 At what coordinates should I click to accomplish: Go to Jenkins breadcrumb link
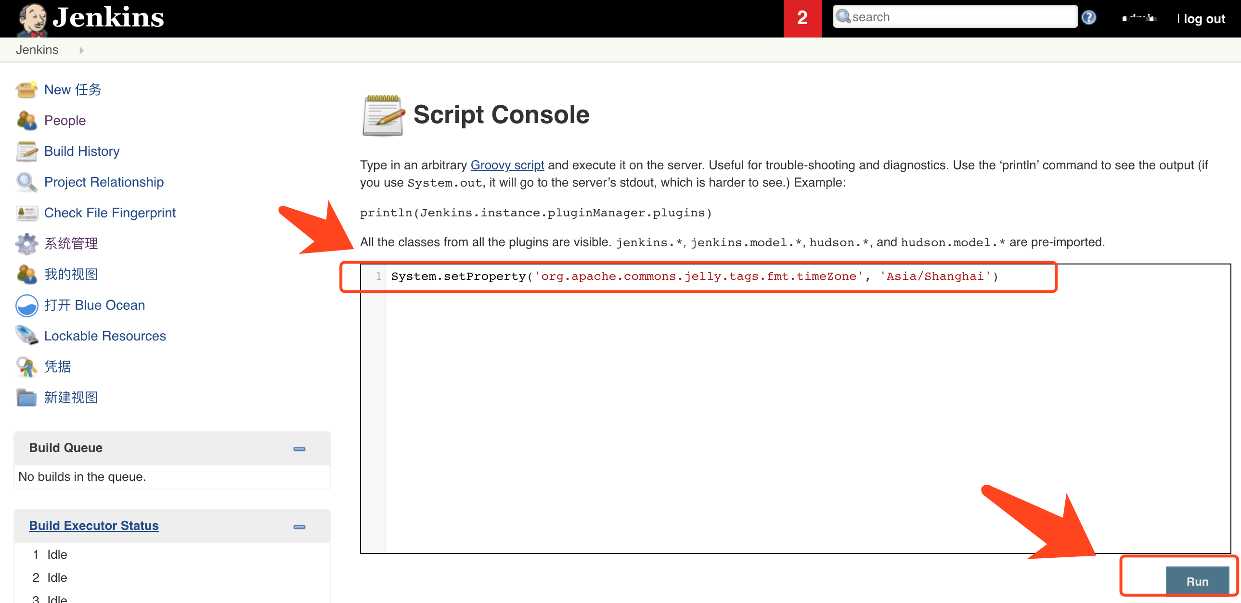tap(37, 50)
